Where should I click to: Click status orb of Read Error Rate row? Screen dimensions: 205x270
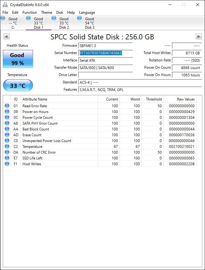7,106
